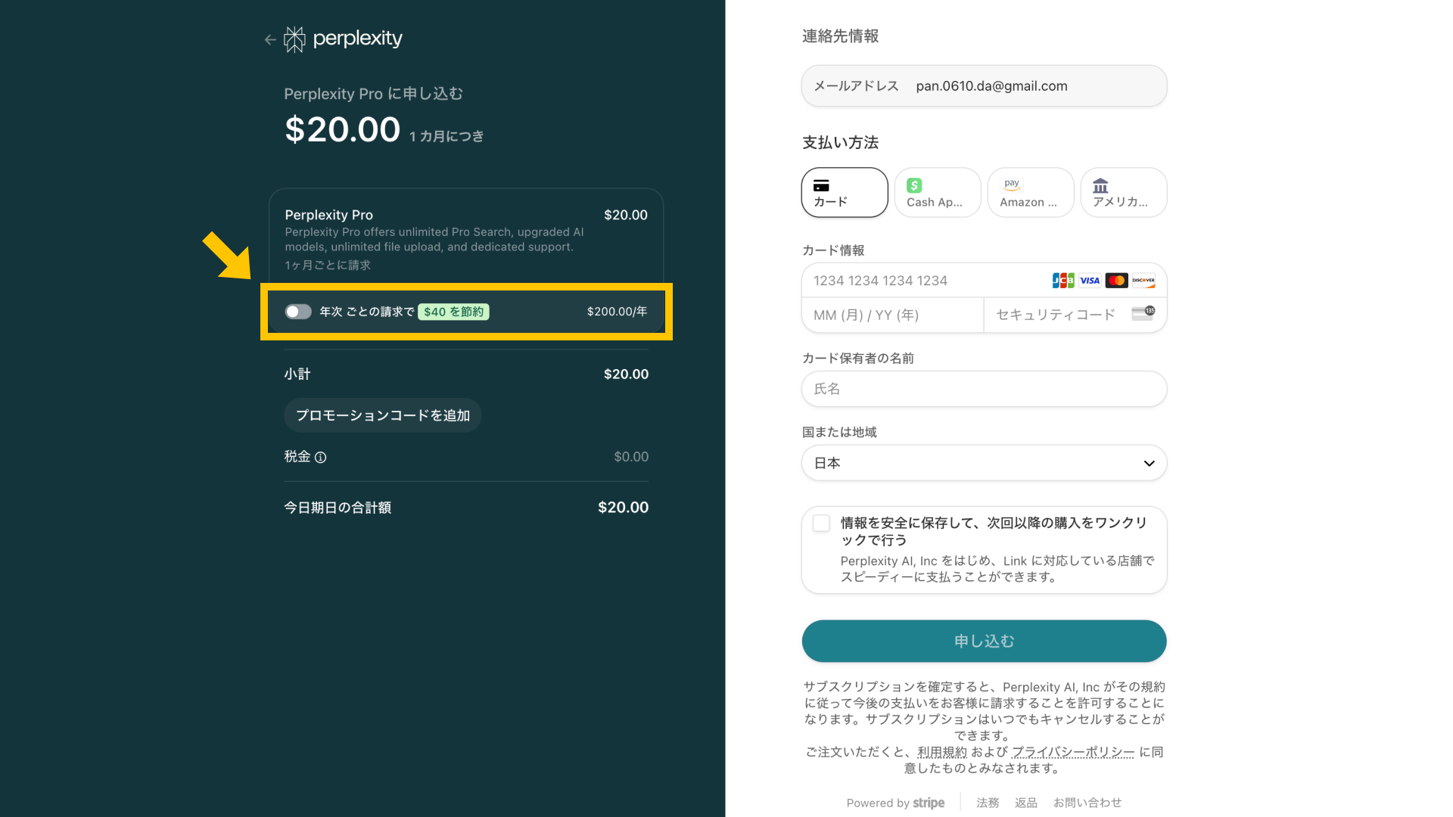1453x817 pixels.
Task: Click the bank icon on アメリカ payment option
Action: (1100, 183)
